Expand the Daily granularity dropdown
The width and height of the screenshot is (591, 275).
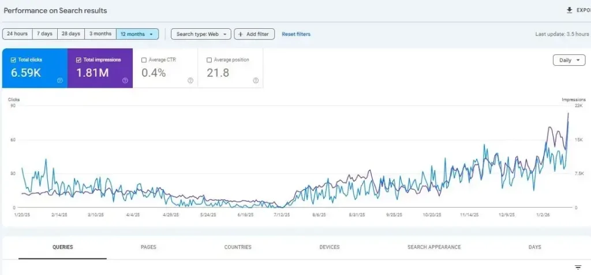(569, 60)
